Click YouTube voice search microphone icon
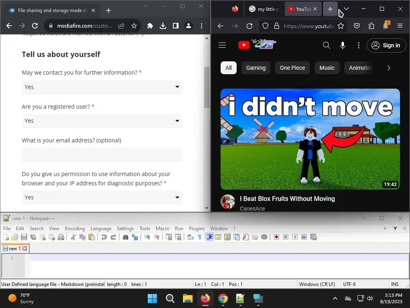Screen dimensions: 410x308 [343, 45]
